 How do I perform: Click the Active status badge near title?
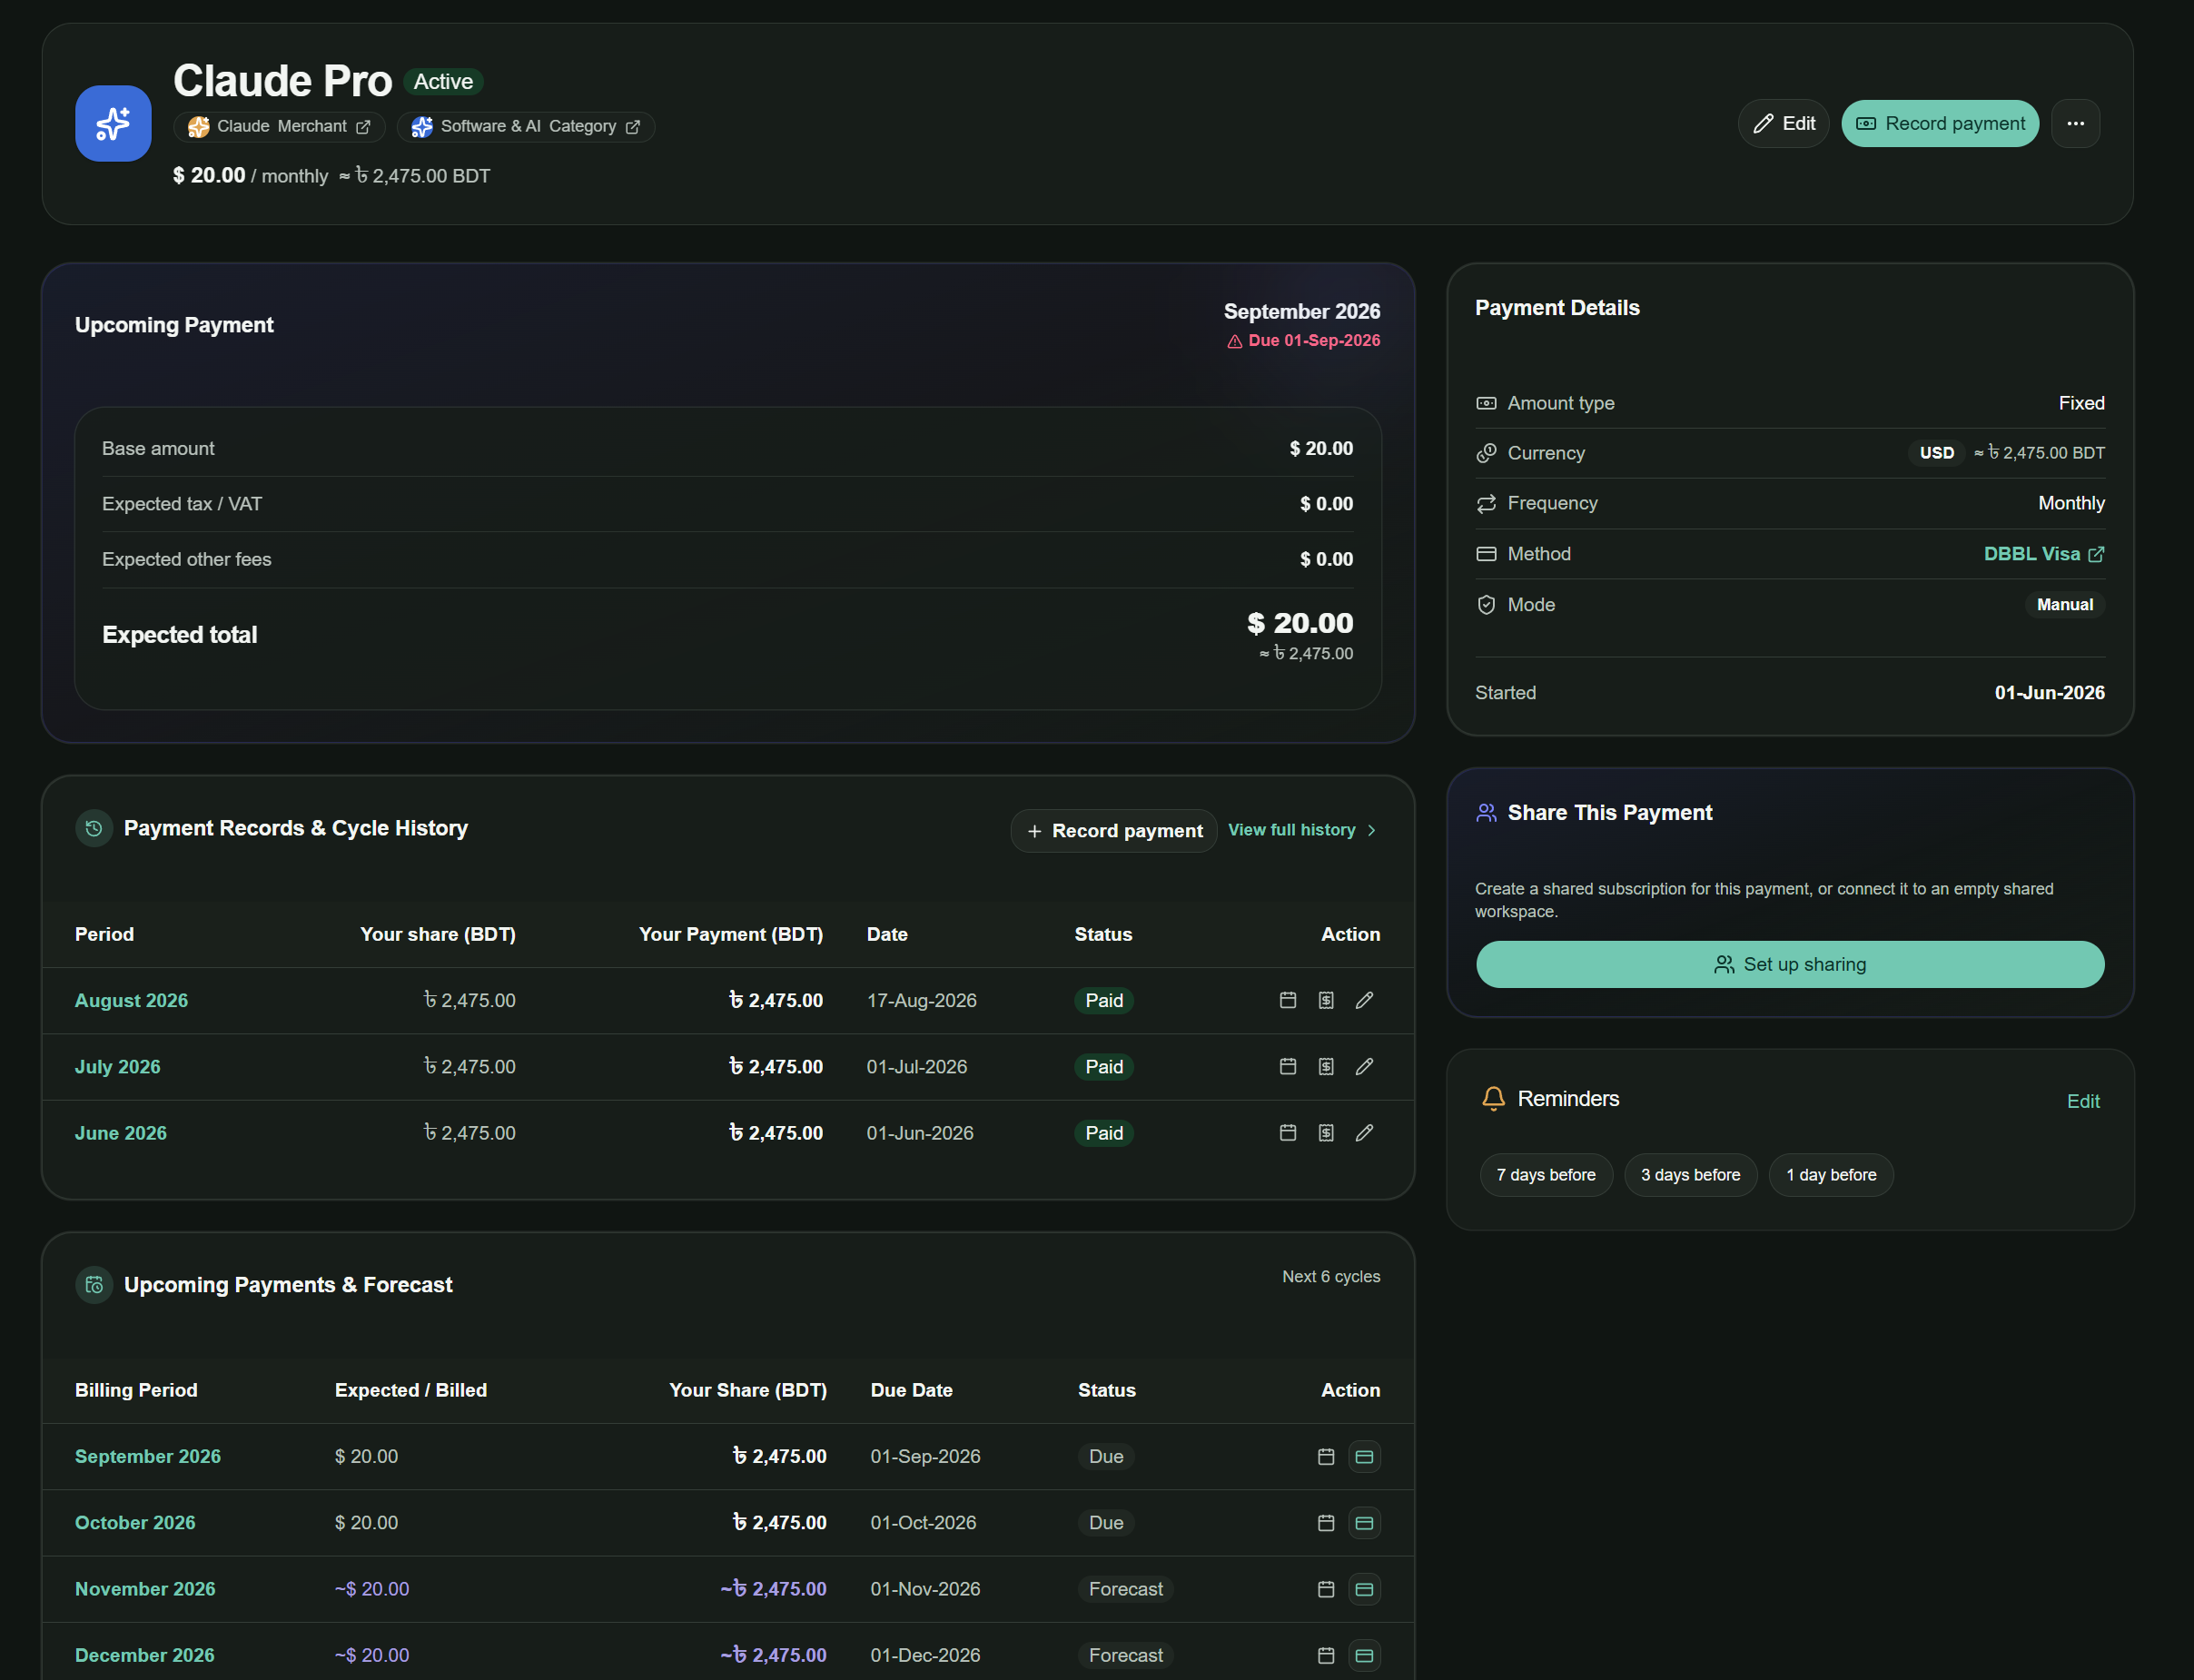tap(443, 82)
